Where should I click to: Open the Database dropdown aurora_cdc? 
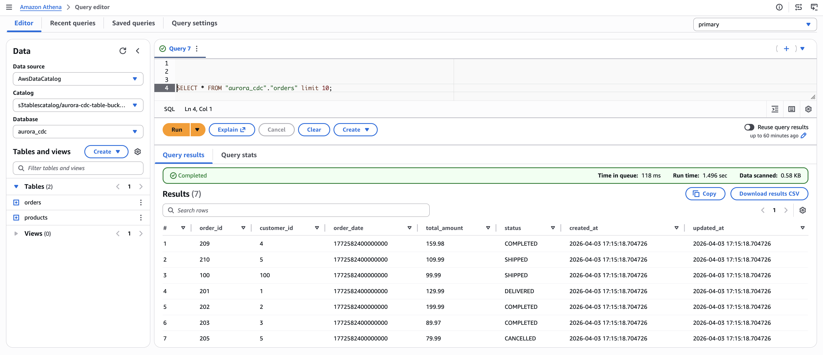tap(78, 132)
